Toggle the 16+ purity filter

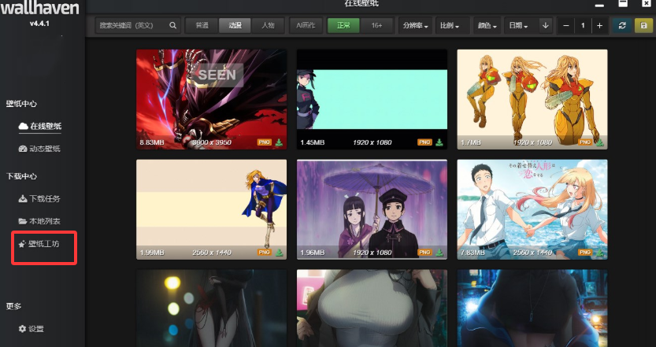pos(376,25)
